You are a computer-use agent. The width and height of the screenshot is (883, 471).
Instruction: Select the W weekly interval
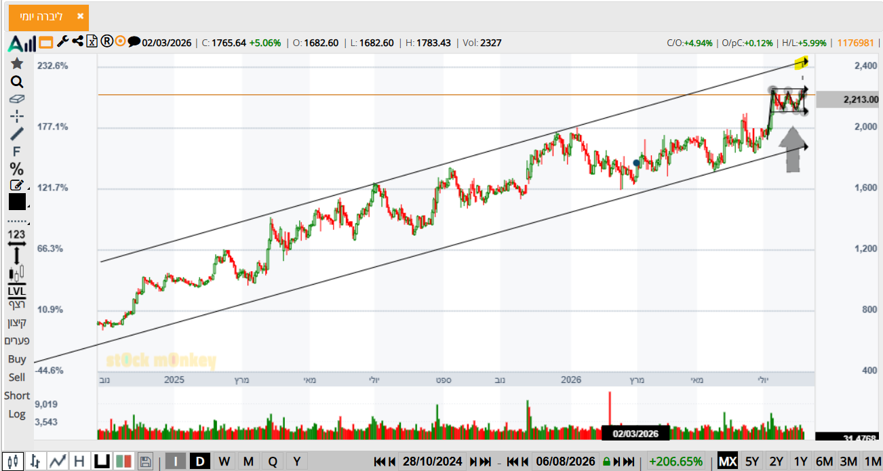tap(224, 462)
